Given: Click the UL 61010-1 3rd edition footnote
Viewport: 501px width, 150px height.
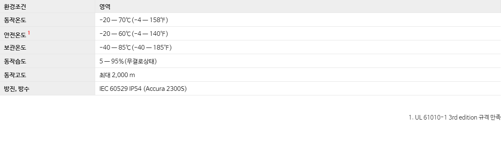Looking at the screenshot, I should [455, 118].
